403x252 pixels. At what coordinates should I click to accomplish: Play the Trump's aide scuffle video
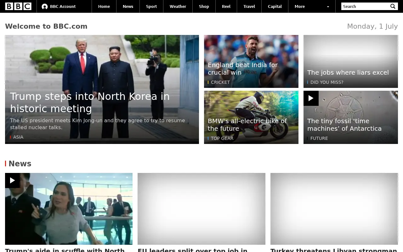click(x=13, y=180)
